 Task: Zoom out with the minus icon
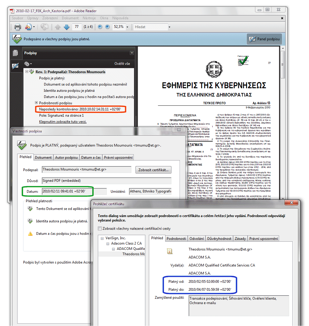(x=100, y=27)
